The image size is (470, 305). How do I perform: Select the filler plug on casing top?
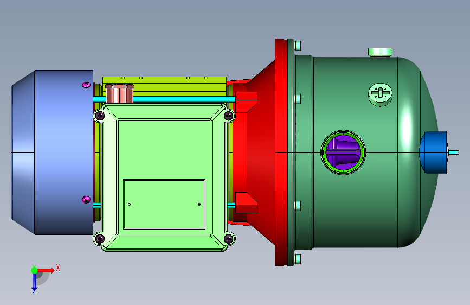tap(380, 52)
